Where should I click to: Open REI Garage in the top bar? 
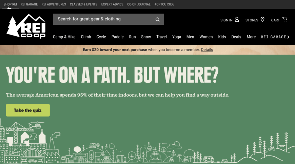click(29, 4)
